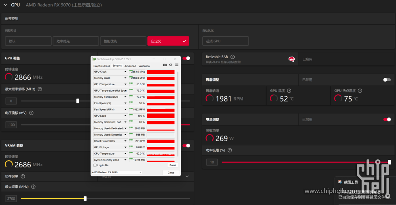Open the Fan Speed (RPM) sensor dropdown
This screenshot has height=205, width=396.
[x=125, y=109]
